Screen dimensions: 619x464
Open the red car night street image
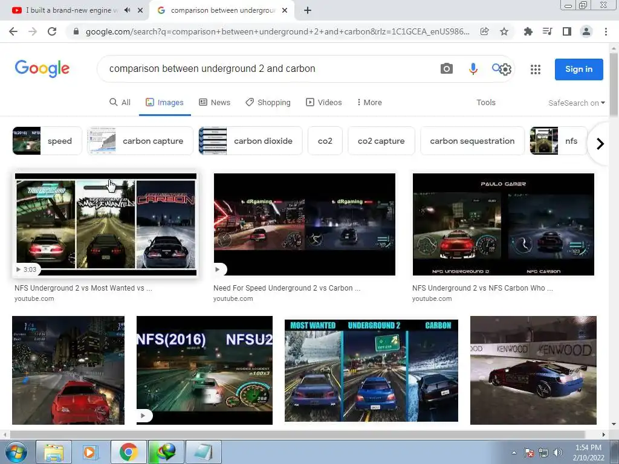point(68,370)
